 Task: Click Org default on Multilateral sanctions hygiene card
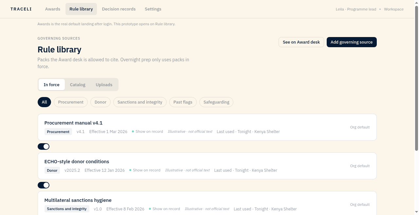tap(360, 205)
